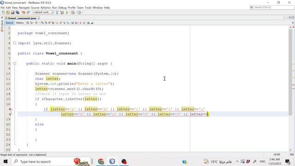Open the Edit menu
This screenshot has height=166, width=295.
(x=8, y=8)
